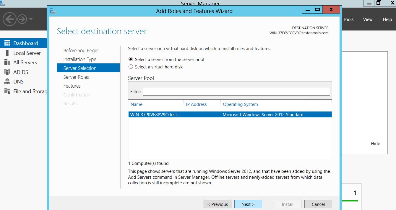The image size is (396, 210).
Task: Click the File and Storage icon
Action: click(7, 91)
